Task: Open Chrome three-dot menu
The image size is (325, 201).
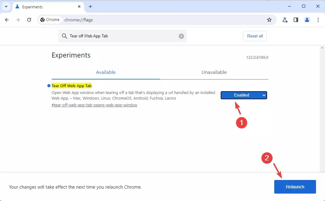Action: click(318, 20)
